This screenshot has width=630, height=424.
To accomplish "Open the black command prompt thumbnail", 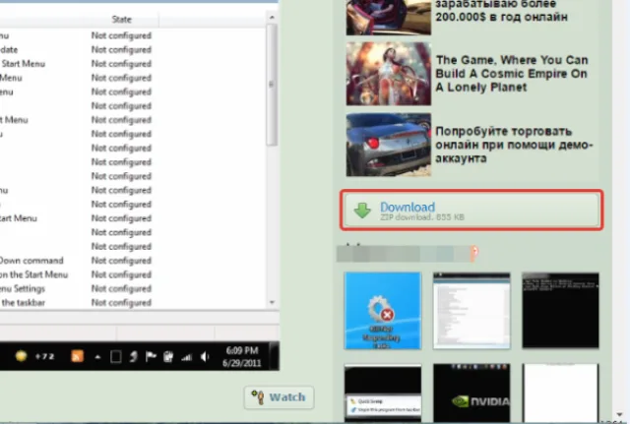I will [x=560, y=310].
